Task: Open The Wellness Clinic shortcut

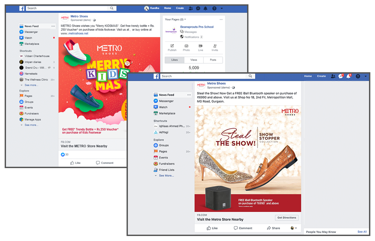Action: coord(34,80)
